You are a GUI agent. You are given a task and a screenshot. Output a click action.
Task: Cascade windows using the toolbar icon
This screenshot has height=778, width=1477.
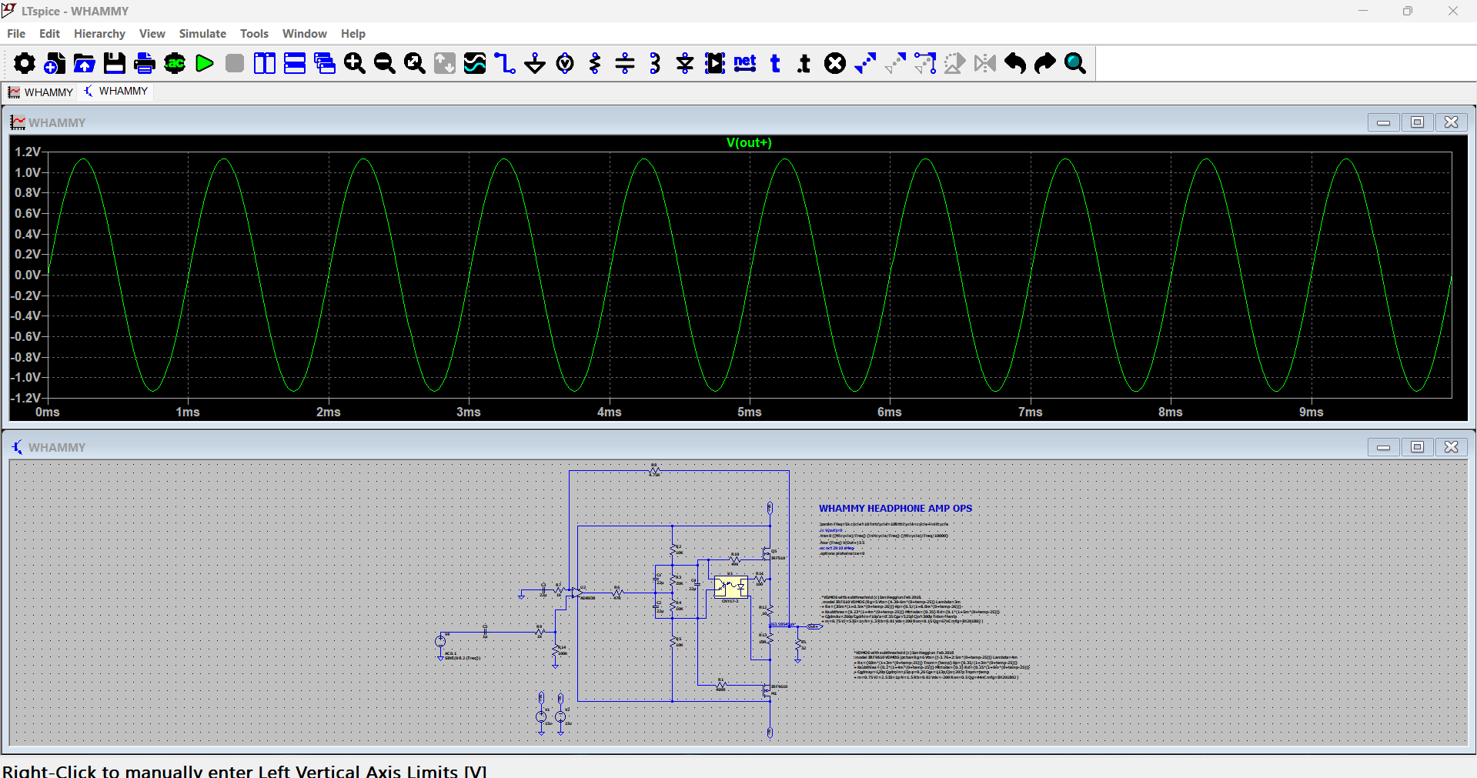pyautogui.click(x=325, y=63)
